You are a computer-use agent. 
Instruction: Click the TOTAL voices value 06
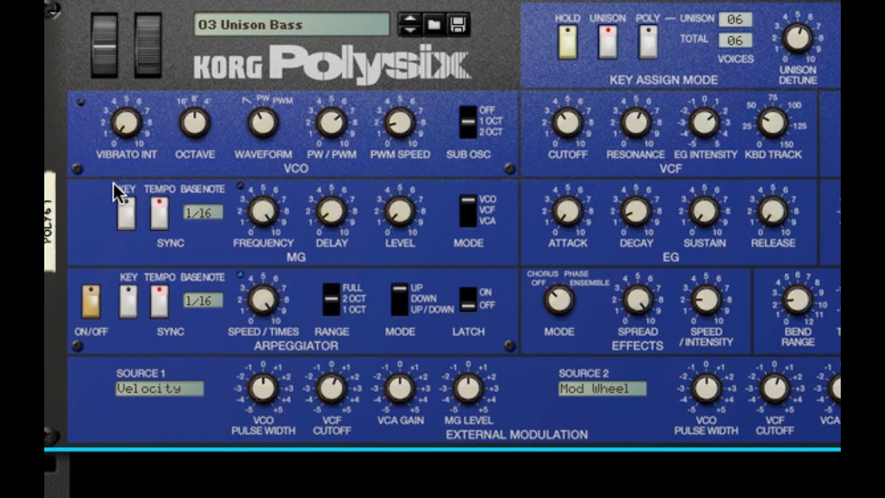point(735,40)
